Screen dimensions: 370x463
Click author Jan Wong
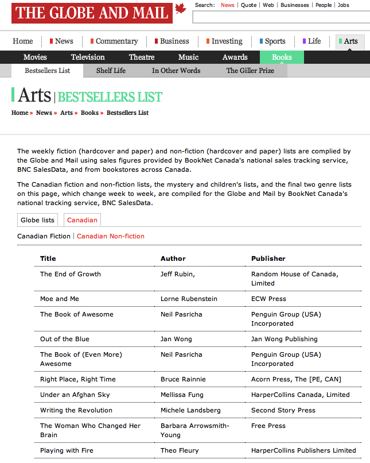tap(176, 339)
